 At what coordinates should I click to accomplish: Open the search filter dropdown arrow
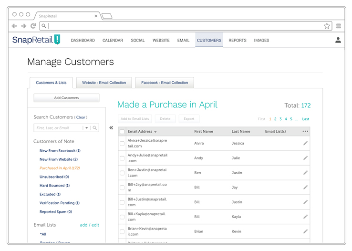click(86, 128)
